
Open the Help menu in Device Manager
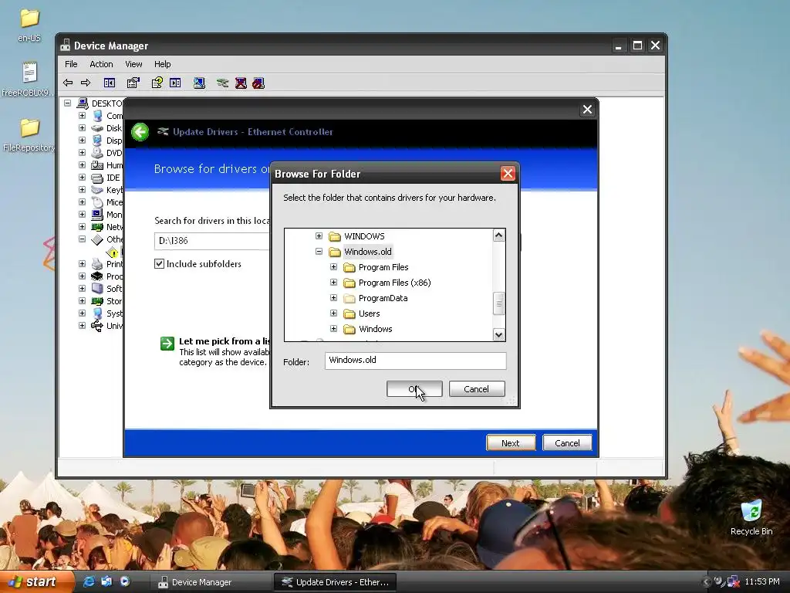click(x=162, y=64)
